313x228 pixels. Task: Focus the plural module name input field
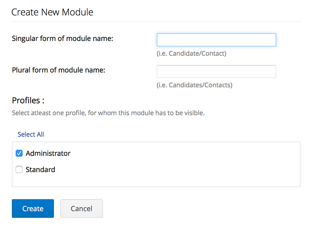point(216,71)
